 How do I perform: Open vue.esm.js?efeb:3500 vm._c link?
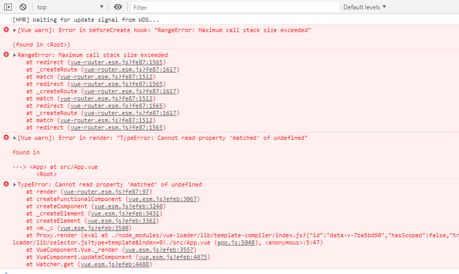pyautogui.click(x=94, y=228)
